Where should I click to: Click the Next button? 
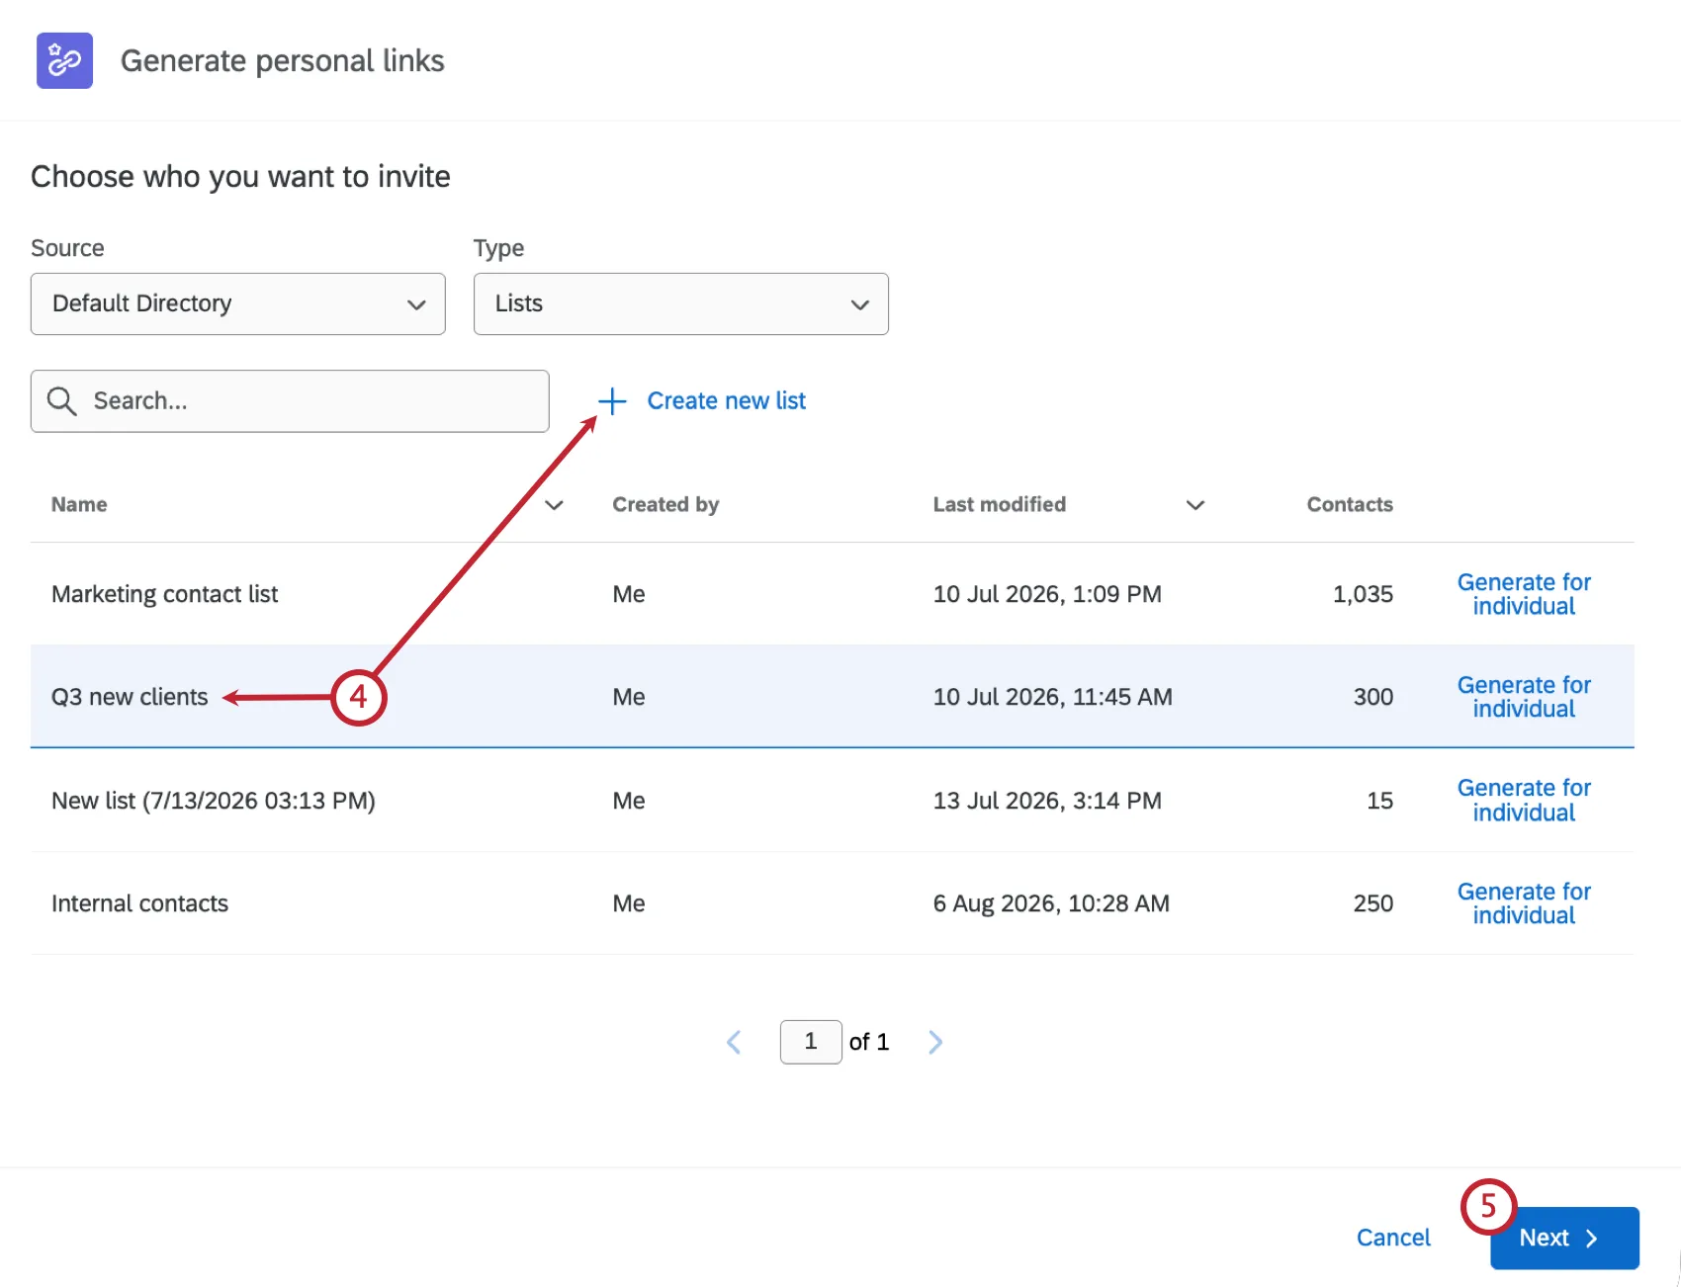pos(1564,1238)
